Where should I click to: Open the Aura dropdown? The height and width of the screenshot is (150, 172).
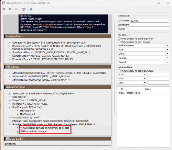pos(143,49)
